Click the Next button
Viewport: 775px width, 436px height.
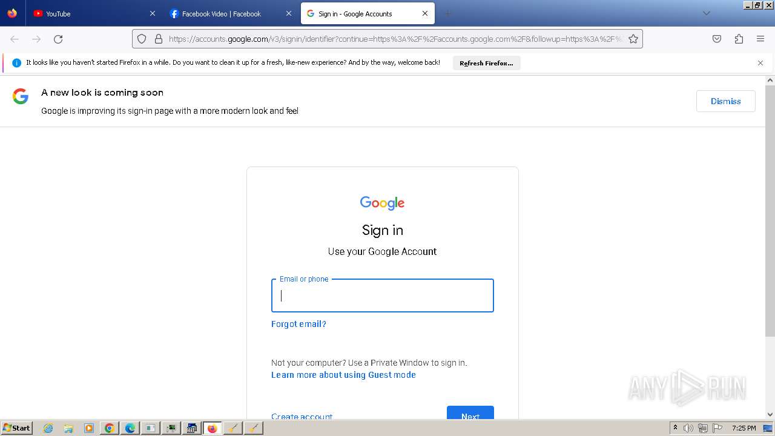tap(470, 413)
